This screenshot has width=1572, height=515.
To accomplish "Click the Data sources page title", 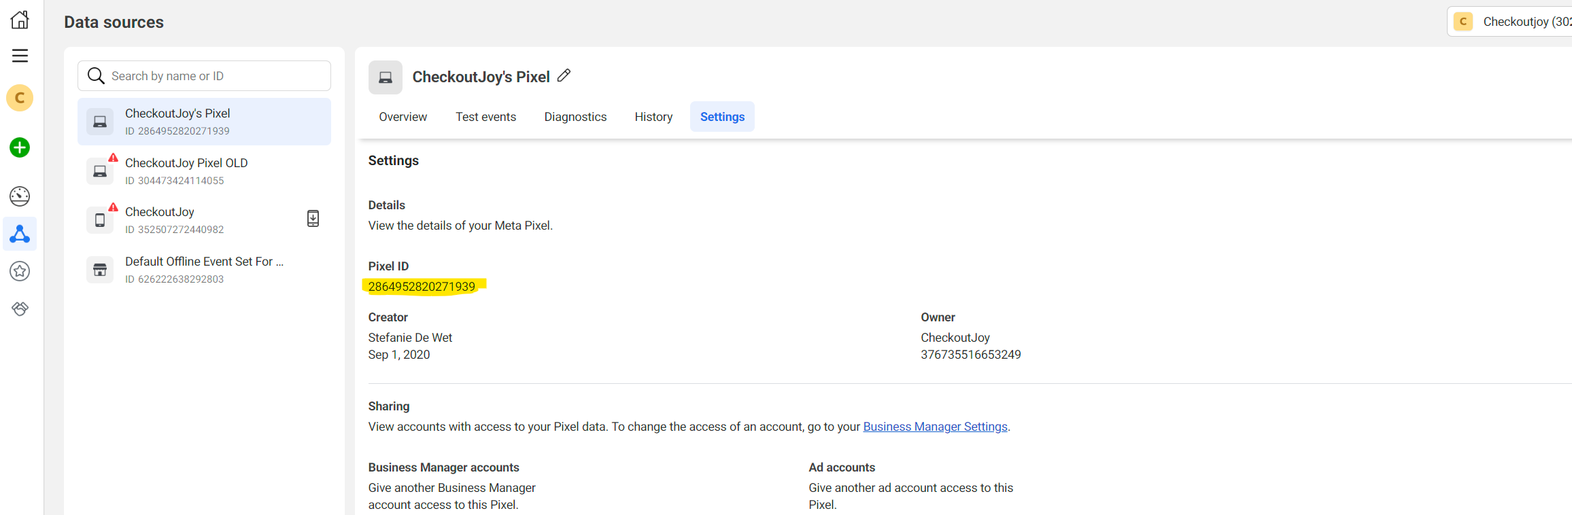I will [114, 22].
